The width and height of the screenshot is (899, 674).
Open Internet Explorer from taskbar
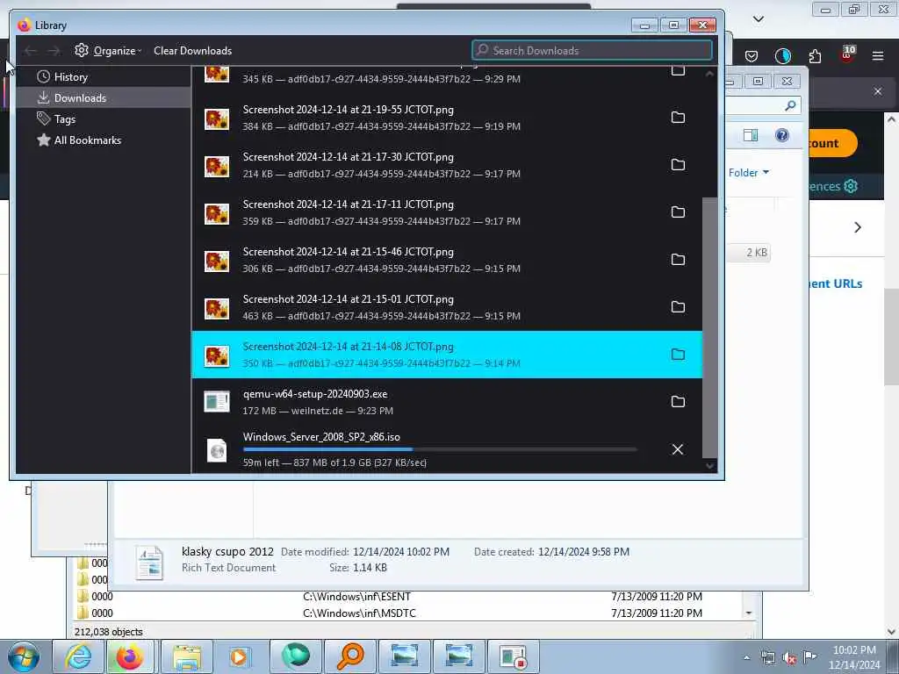(x=78, y=656)
